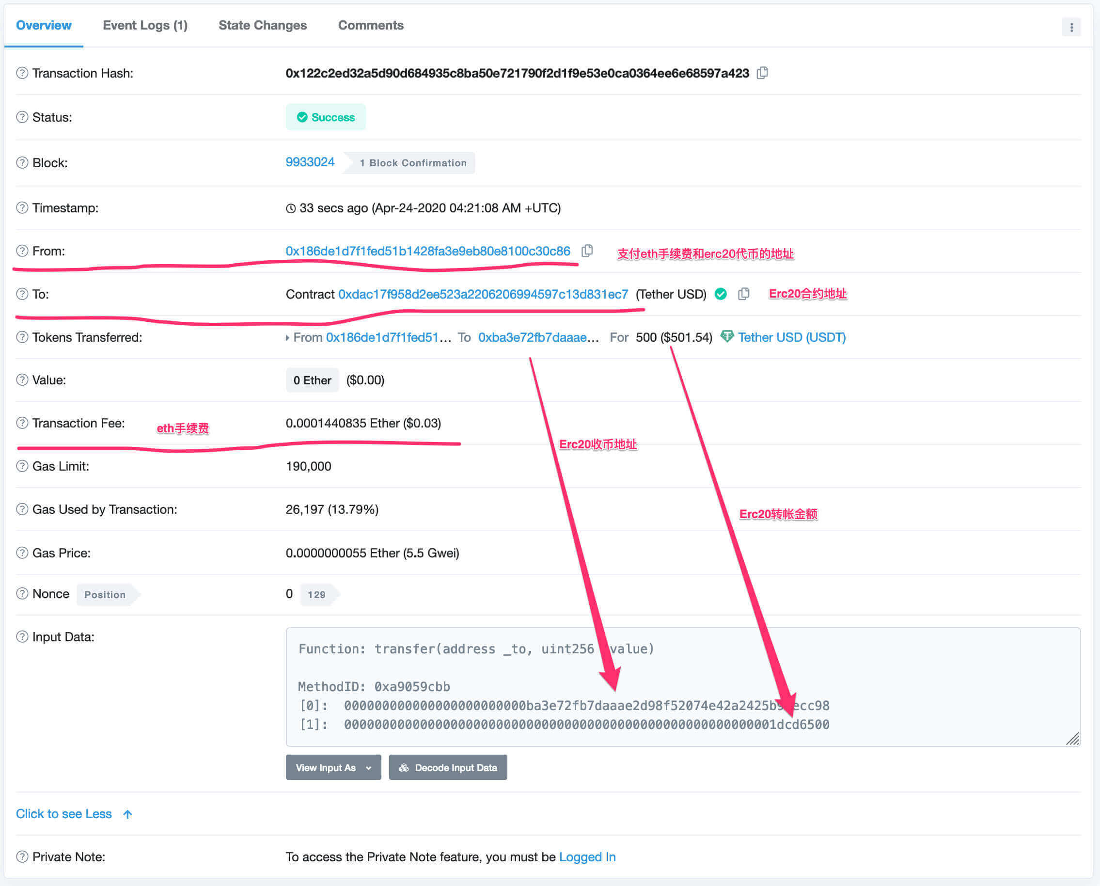Click the three-dot more options icon
Viewport: 1100px width, 886px height.
pyautogui.click(x=1071, y=27)
